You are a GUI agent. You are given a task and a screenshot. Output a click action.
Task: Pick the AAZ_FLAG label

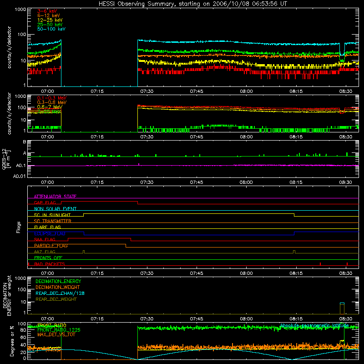(45, 252)
